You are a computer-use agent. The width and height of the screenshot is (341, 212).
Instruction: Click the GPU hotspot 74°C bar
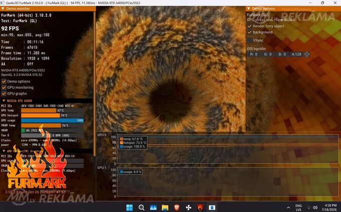pyautogui.click(x=52, y=115)
